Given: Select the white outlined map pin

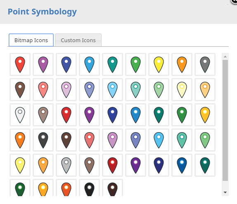Looking at the screenshot, I should pyautogui.click(x=20, y=115).
